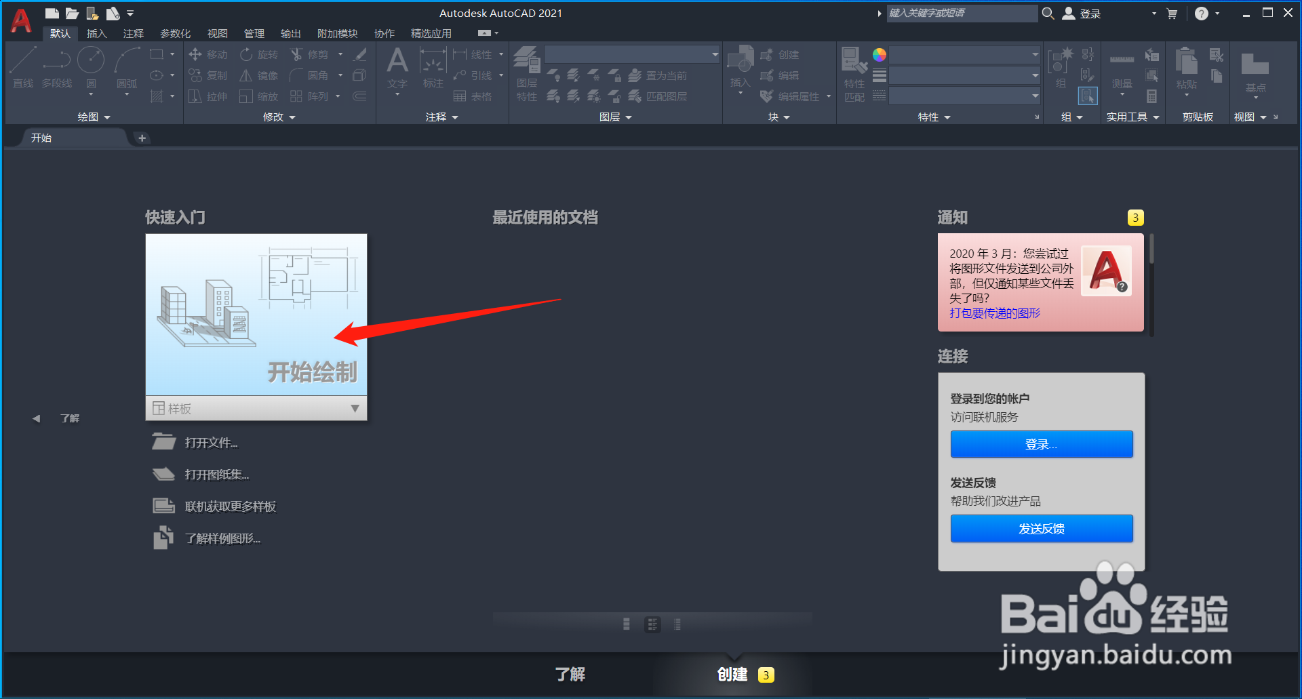Screen dimensions: 1302x699
Task: Click the Paste (粘贴) icon
Action: point(1186,68)
